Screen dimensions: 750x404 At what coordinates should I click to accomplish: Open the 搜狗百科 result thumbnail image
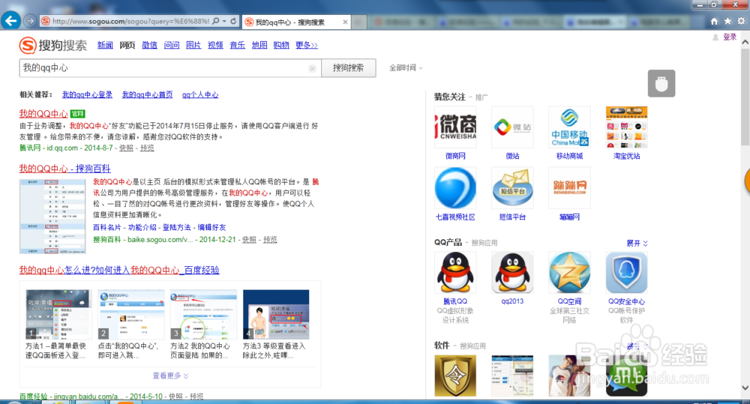52,216
